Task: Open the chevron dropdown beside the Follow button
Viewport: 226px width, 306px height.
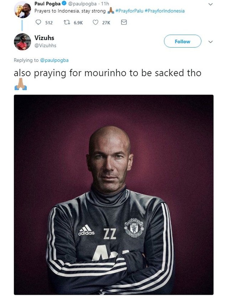Action: tap(210, 42)
